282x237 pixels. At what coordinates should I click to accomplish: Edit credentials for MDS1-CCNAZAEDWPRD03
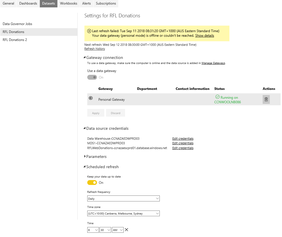tap(183, 143)
